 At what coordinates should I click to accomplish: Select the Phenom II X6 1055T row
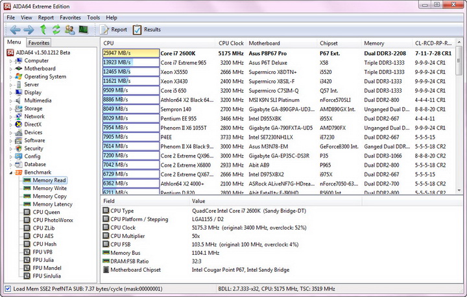click(x=278, y=128)
